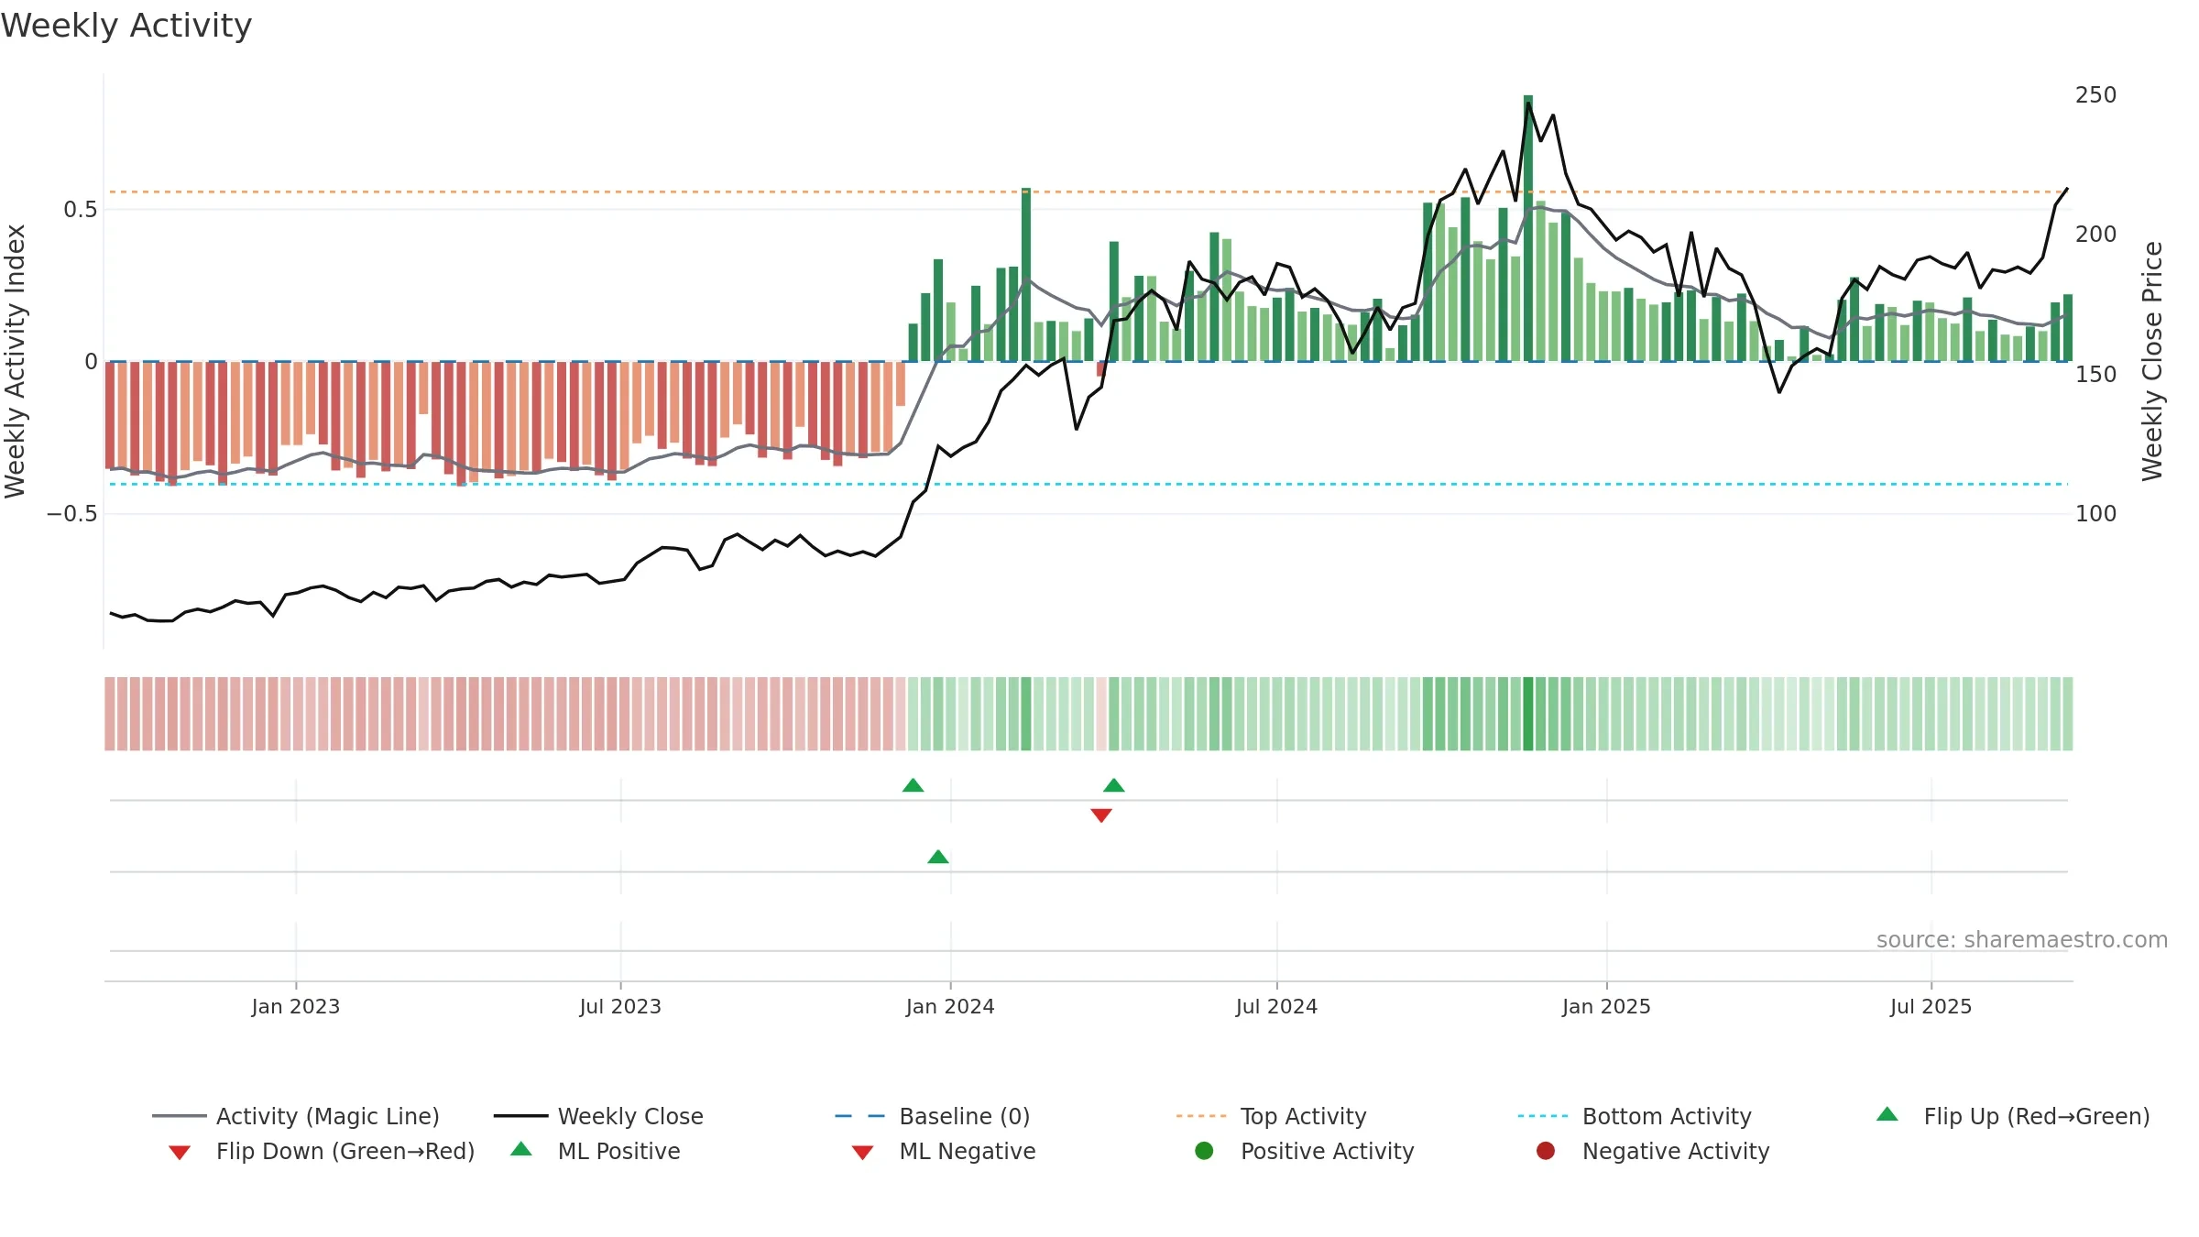Image resolution: width=2199 pixels, height=1237 pixels.
Task: Click the red ML Negative legend triangle icon
Action: point(862,1153)
